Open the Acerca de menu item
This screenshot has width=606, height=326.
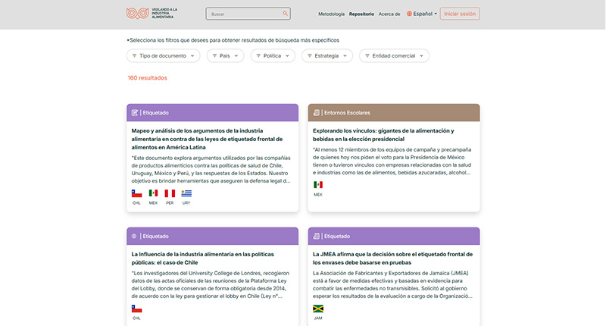click(x=389, y=14)
